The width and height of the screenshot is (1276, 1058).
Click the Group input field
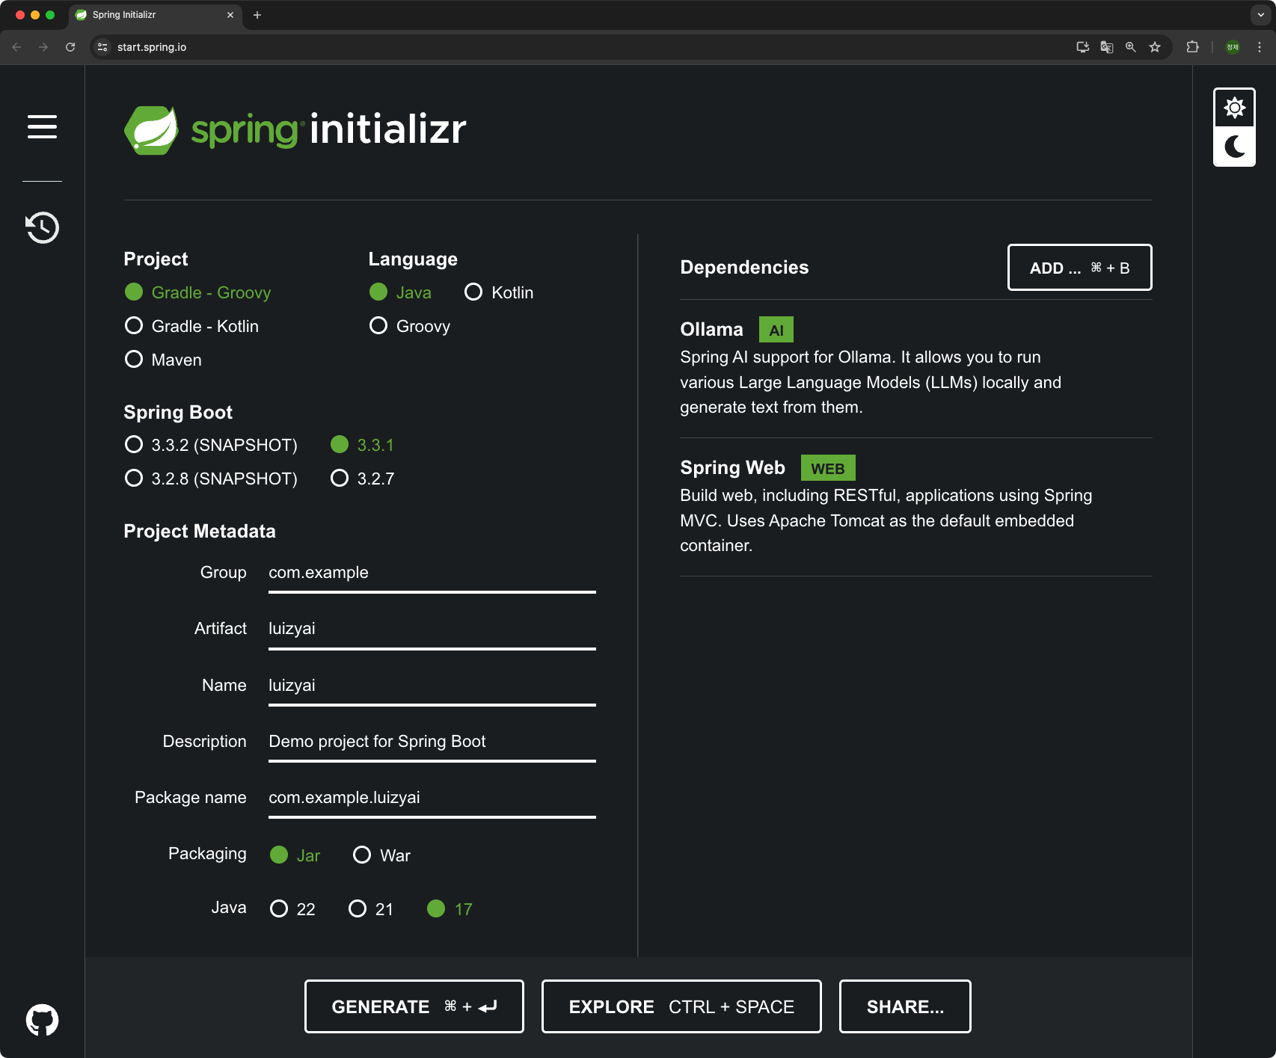(432, 573)
